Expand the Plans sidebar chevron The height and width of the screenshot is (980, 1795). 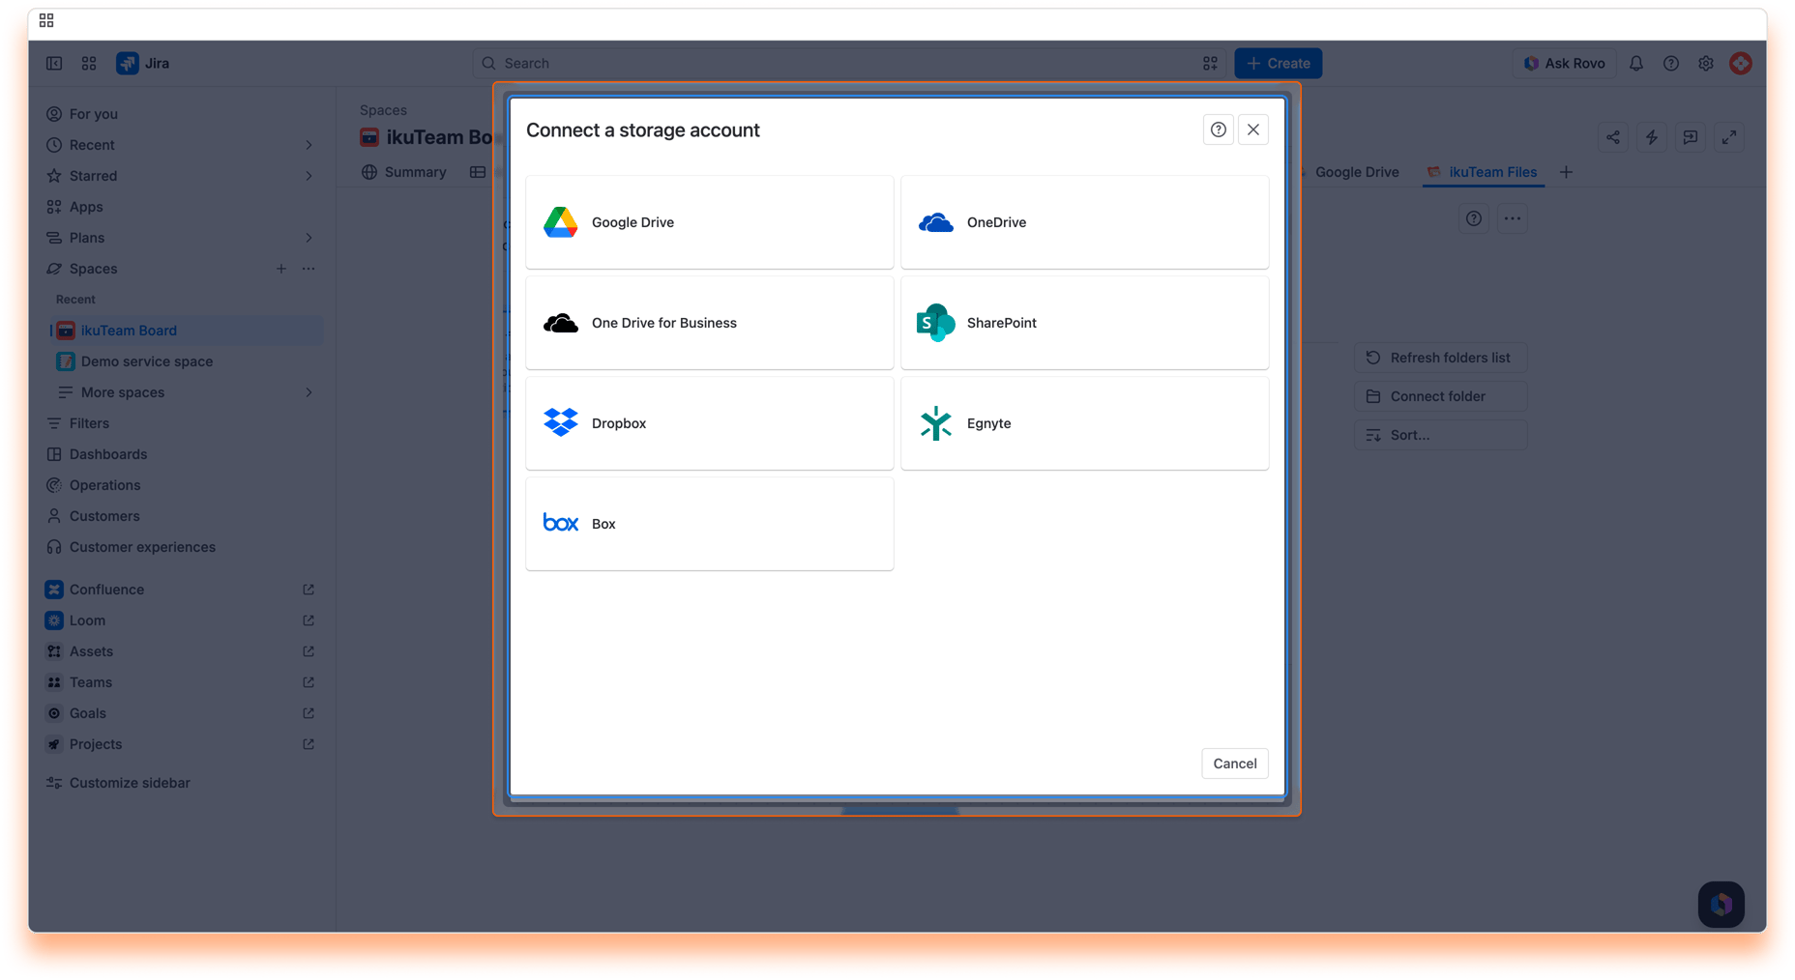tap(309, 238)
